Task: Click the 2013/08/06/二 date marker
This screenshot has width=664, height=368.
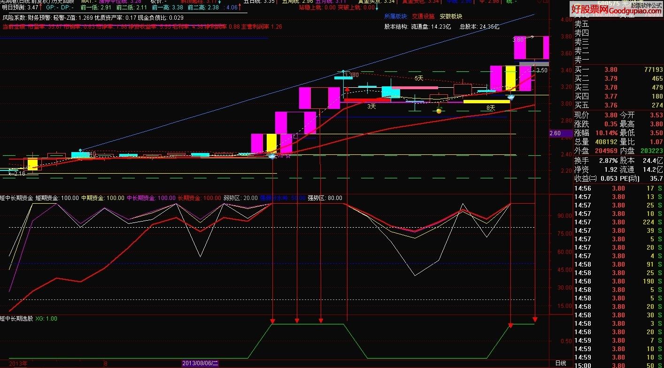Action: click(201, 363)
